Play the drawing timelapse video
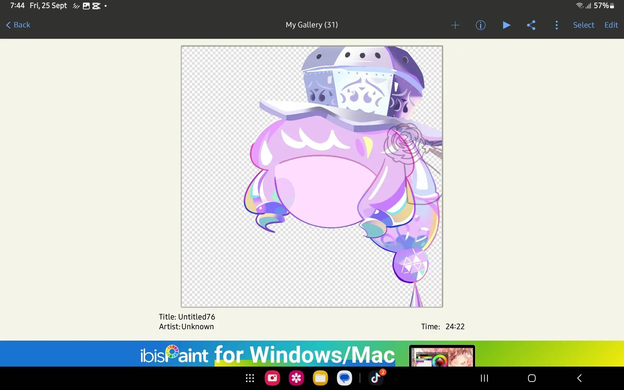The height and width of the screenshot is (390, 624). pos(506,25)
